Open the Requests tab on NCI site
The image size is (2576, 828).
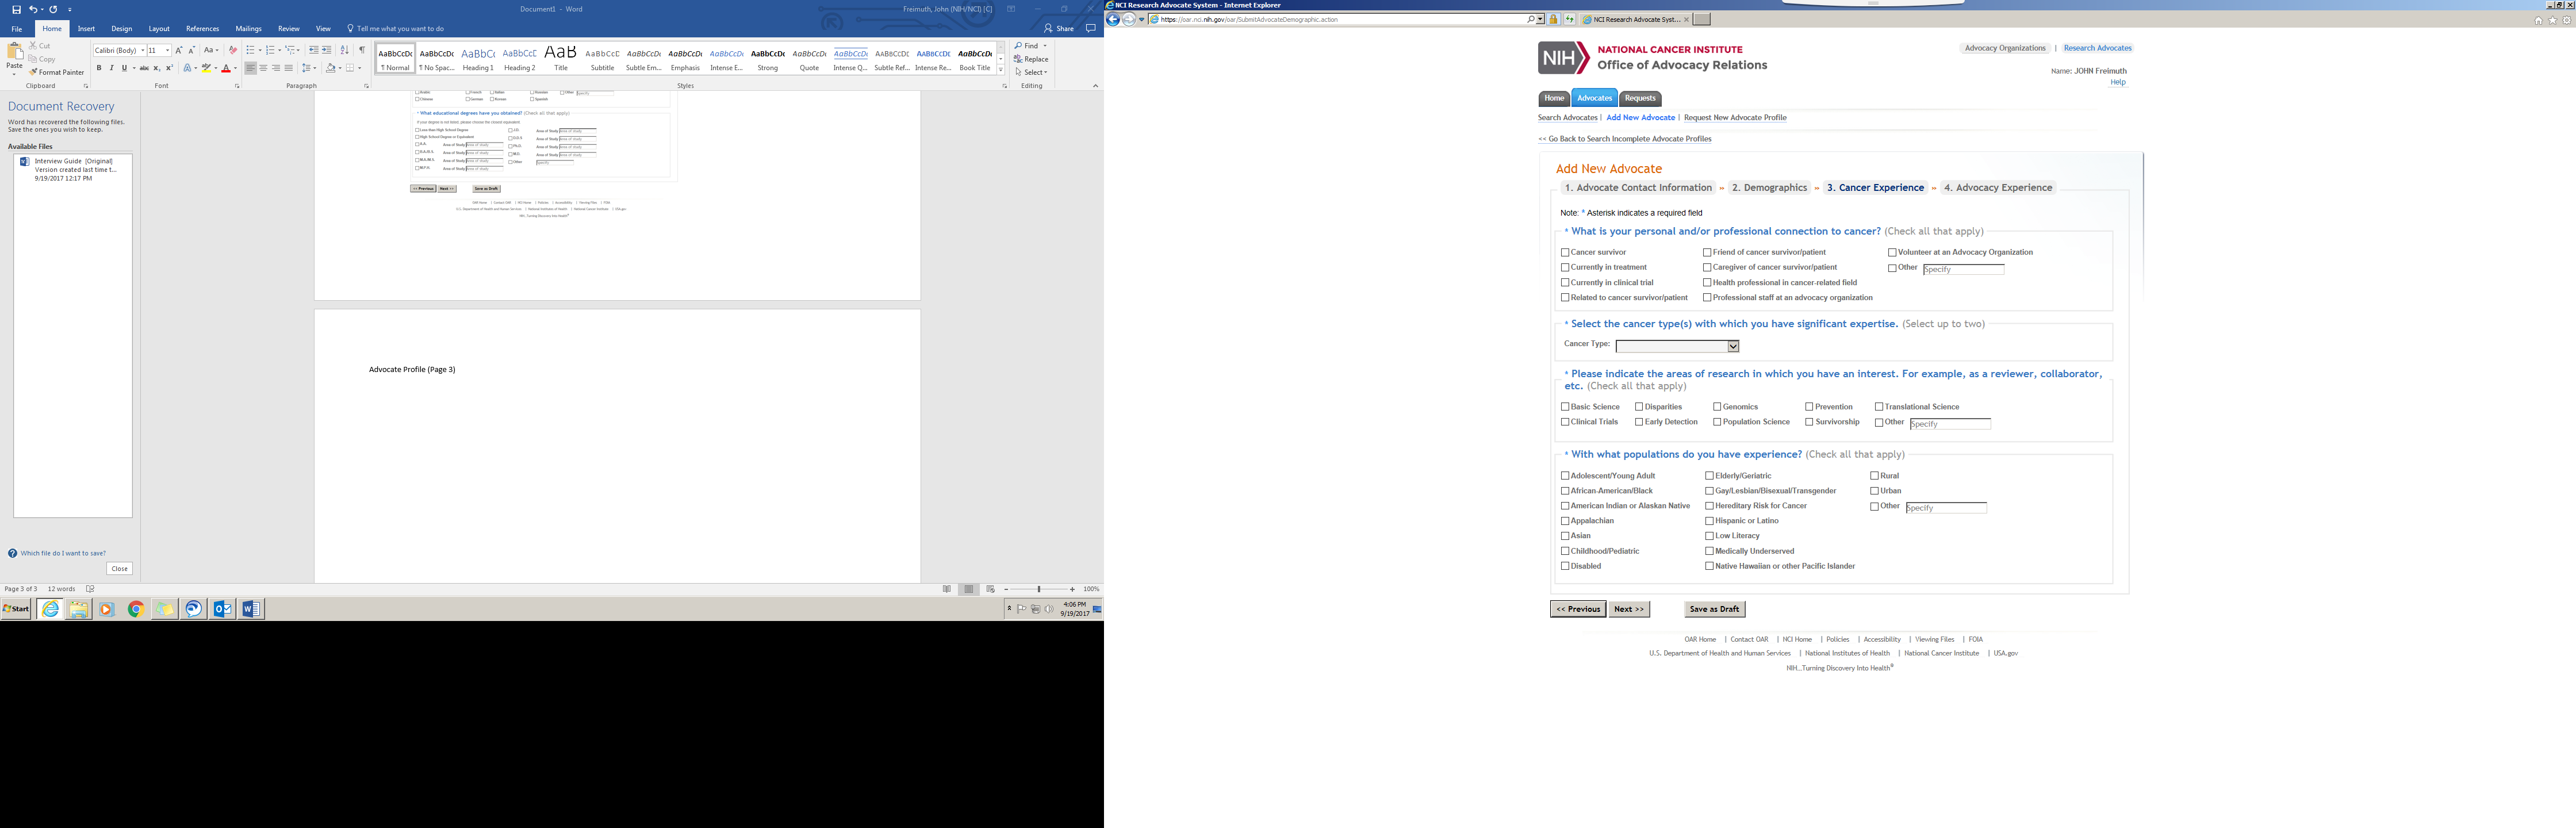pos(1639,98)
